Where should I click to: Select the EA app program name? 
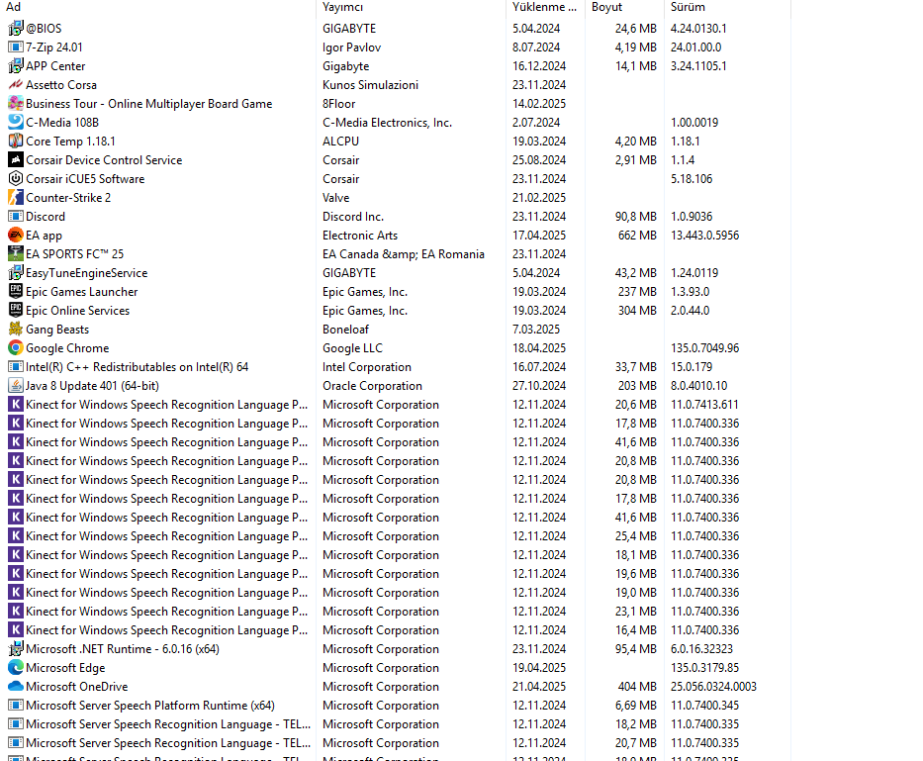coord(45,236)
